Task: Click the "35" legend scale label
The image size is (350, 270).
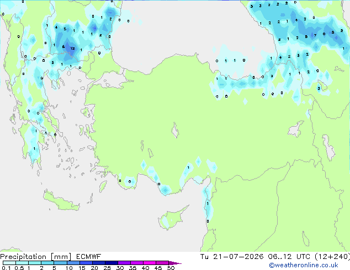Action: 132,268
